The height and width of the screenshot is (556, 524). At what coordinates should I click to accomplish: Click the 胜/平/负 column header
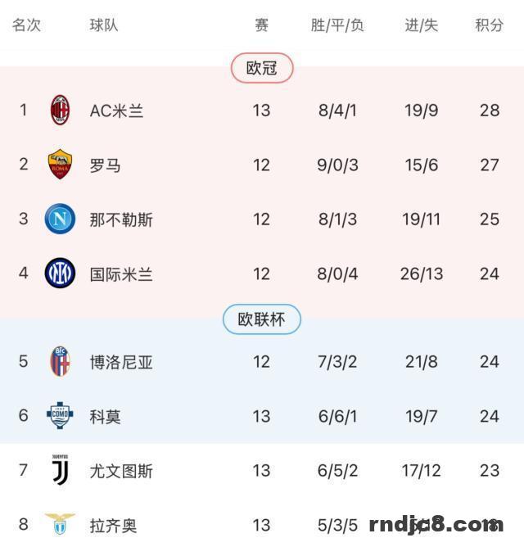tap(337, 25)
